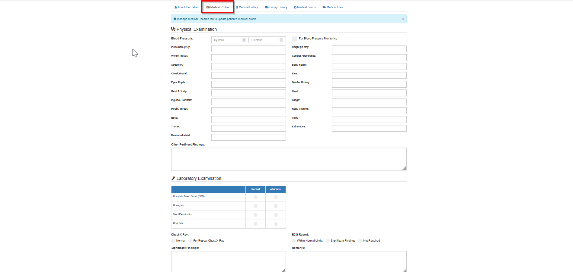Focus the Systolic blood pressure field
The height and width of the screenshot is (272, 573).
coord(230,40)
